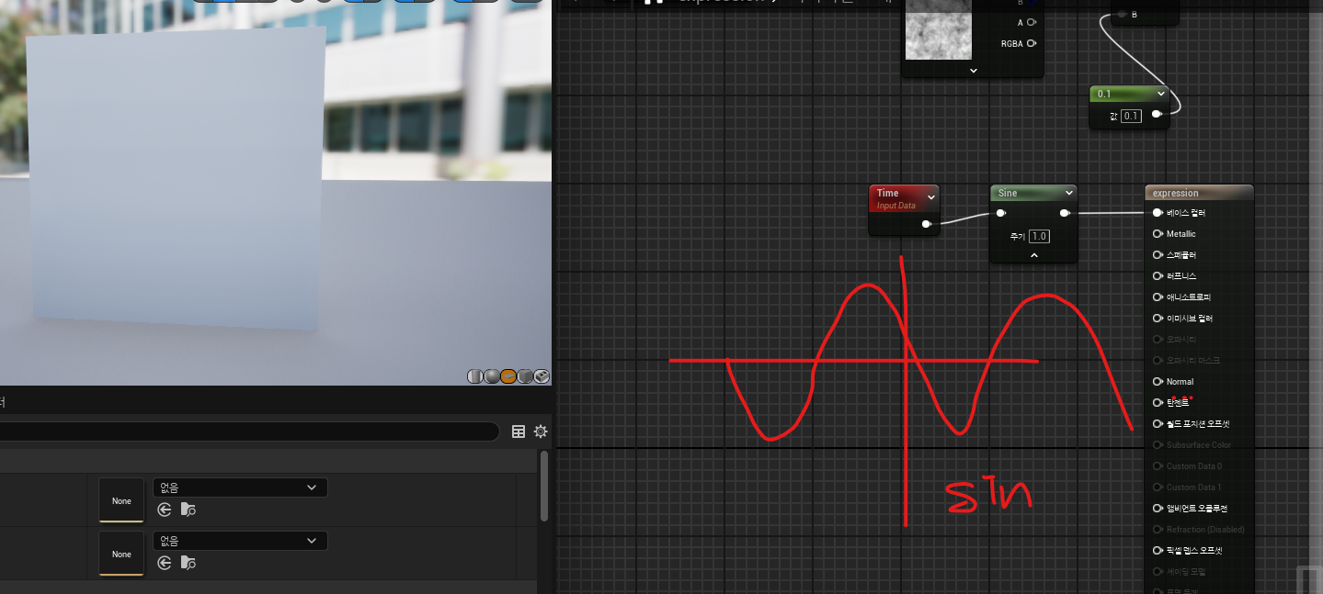Open the second 없음 asset dropdown

click(240, 541)
